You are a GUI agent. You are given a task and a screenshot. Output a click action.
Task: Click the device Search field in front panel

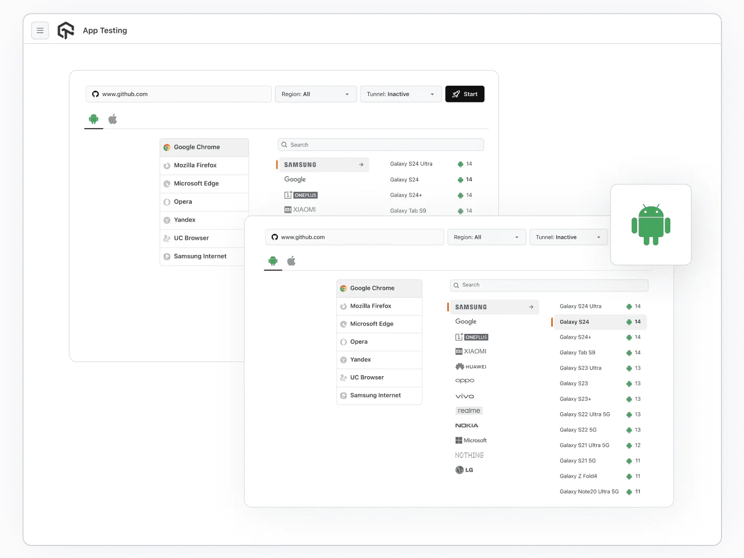549,285
